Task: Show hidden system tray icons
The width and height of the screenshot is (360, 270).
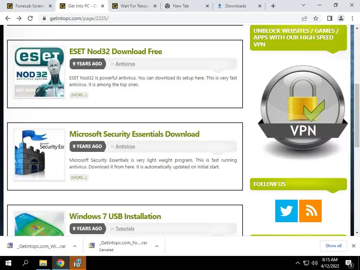Action: (297, 263)
